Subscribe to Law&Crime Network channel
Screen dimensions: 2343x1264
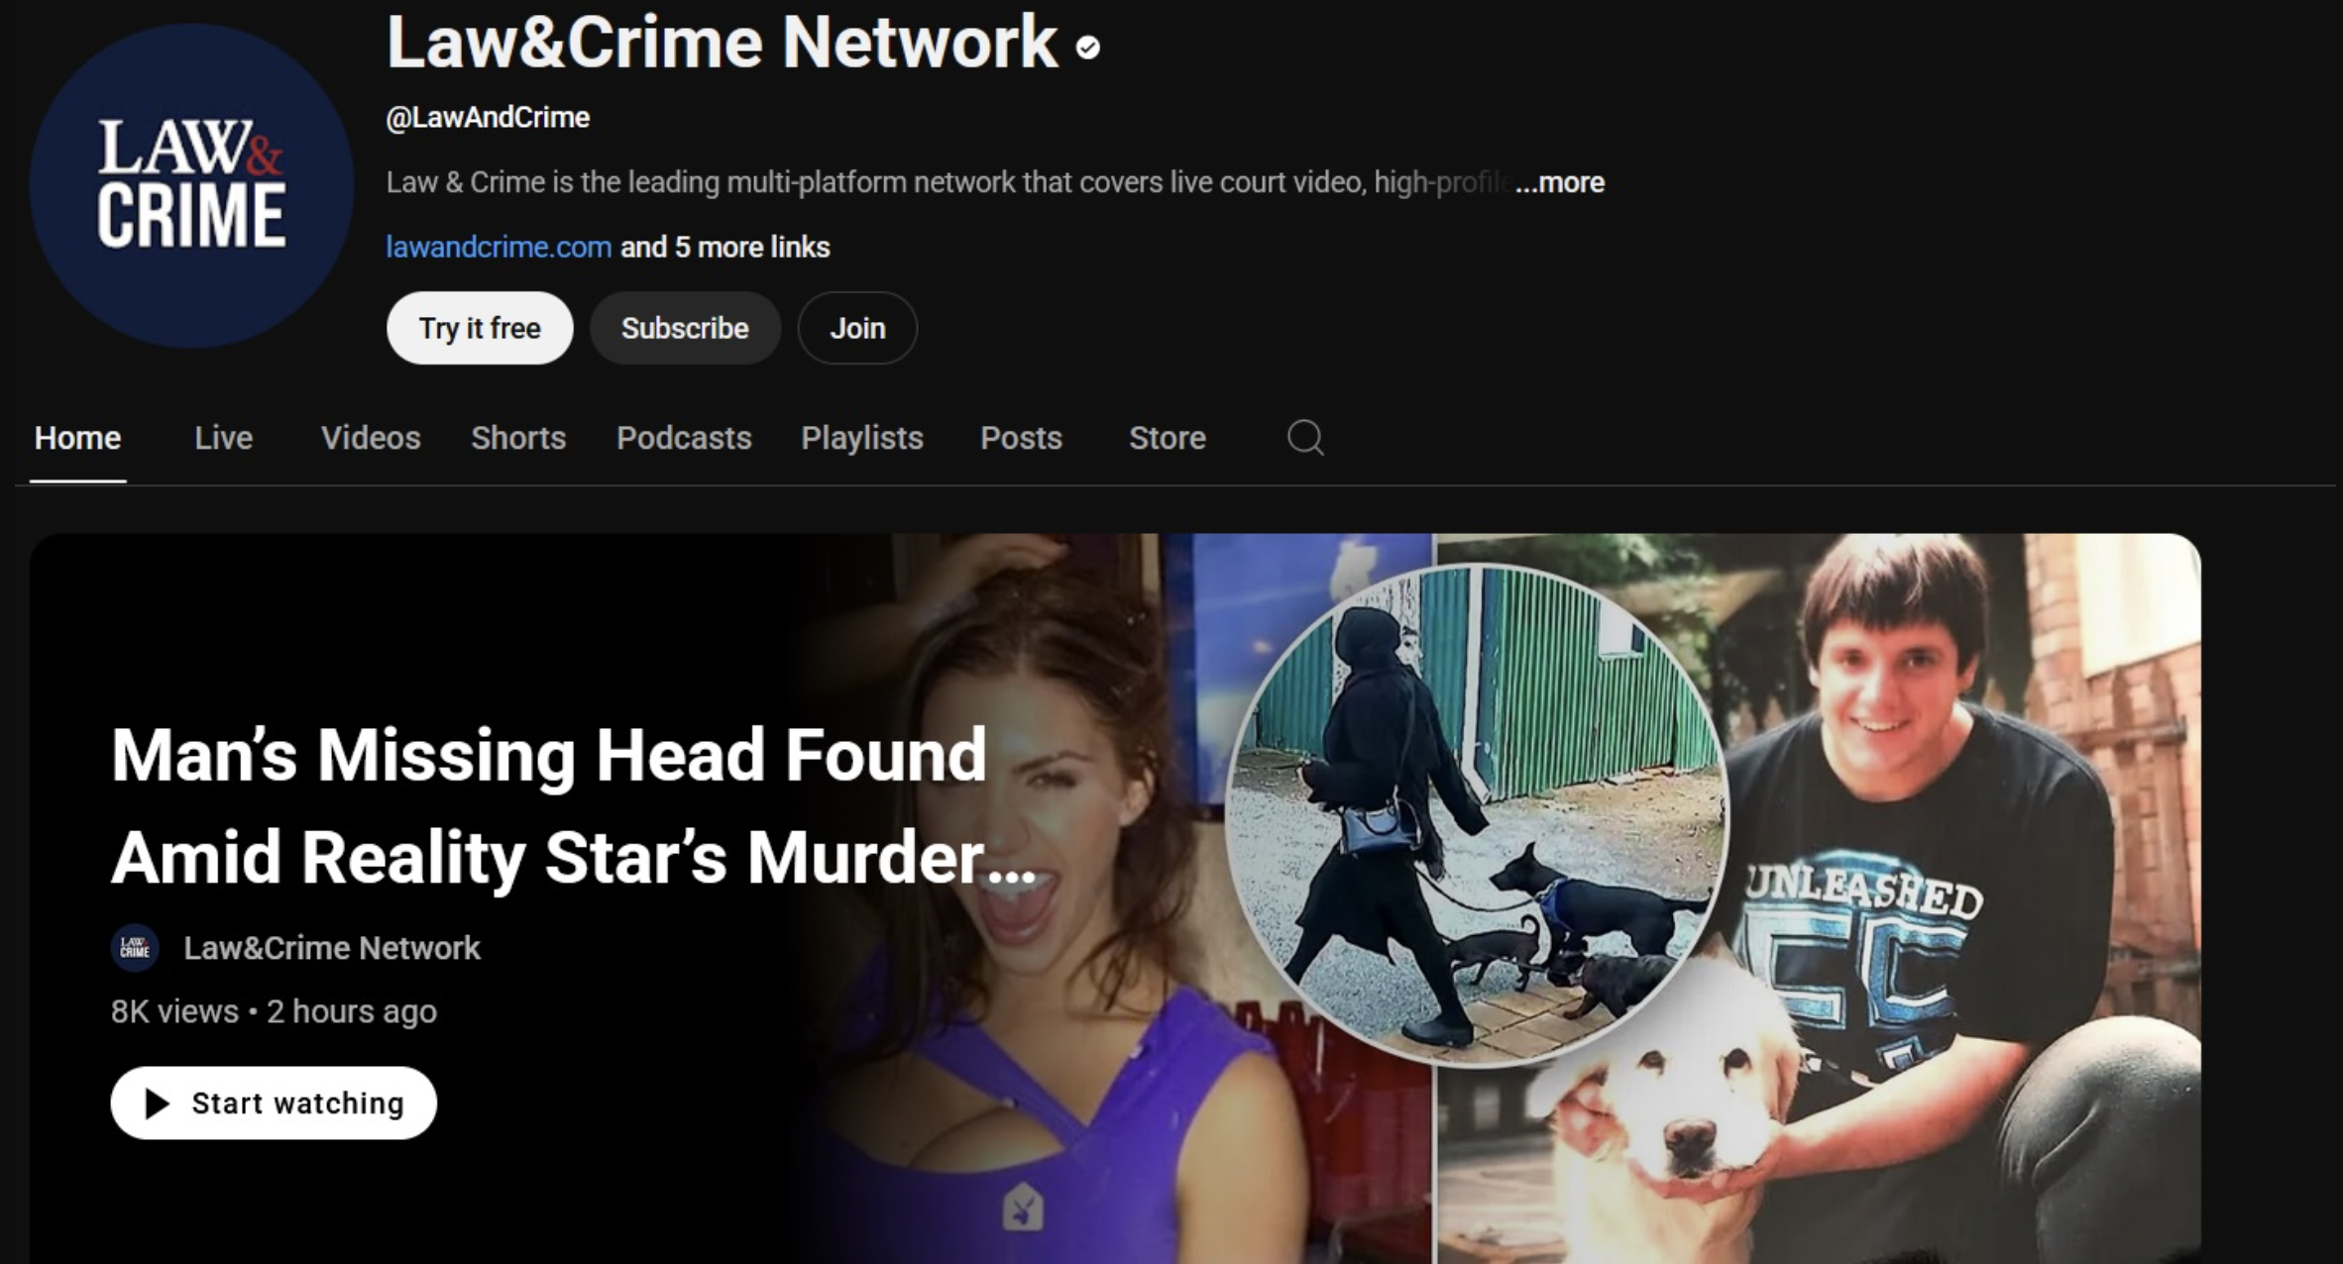click(x=685, y=328)
